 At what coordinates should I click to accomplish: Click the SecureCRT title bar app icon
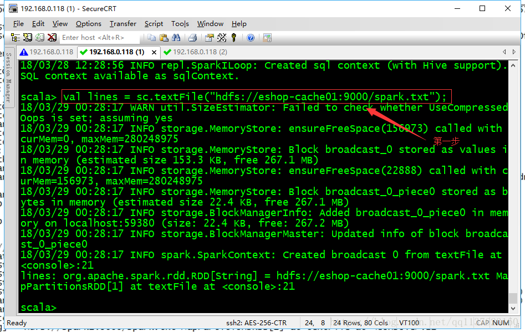pyautogui.click(x=13, y=8)
